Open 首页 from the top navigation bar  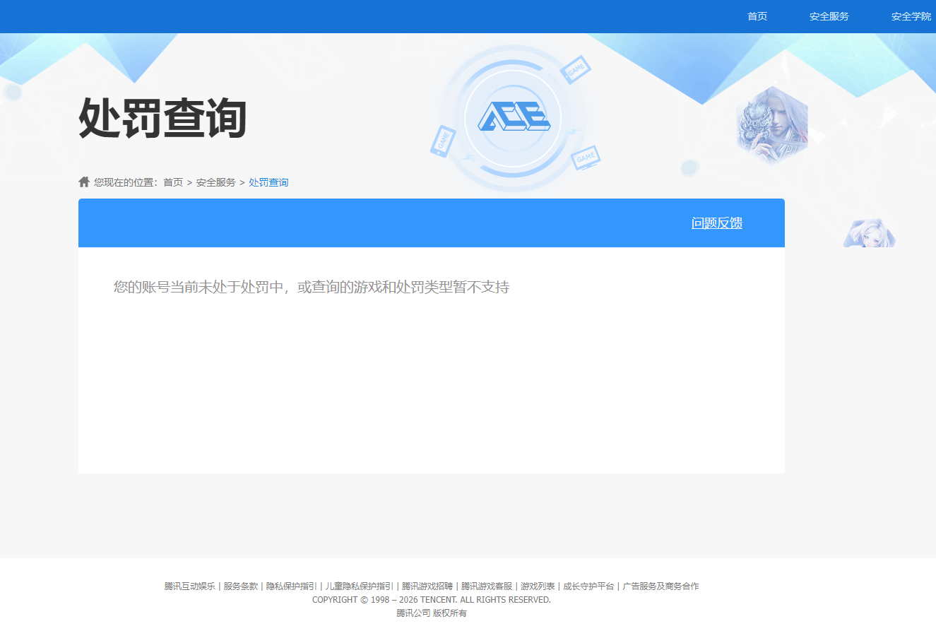click(757, 16)
